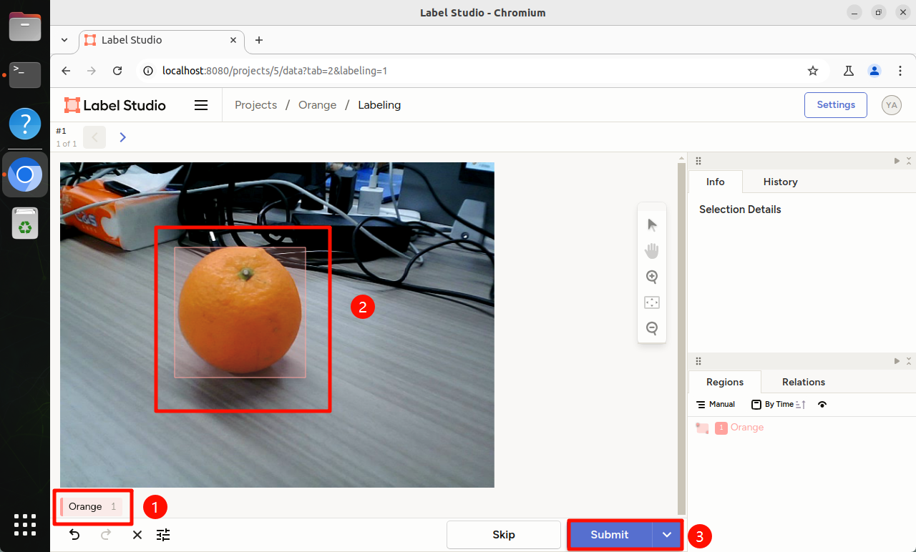Open the browser tab list chevron
The height and width of the screenshot is (552, 916).
[x=64, y=40]
